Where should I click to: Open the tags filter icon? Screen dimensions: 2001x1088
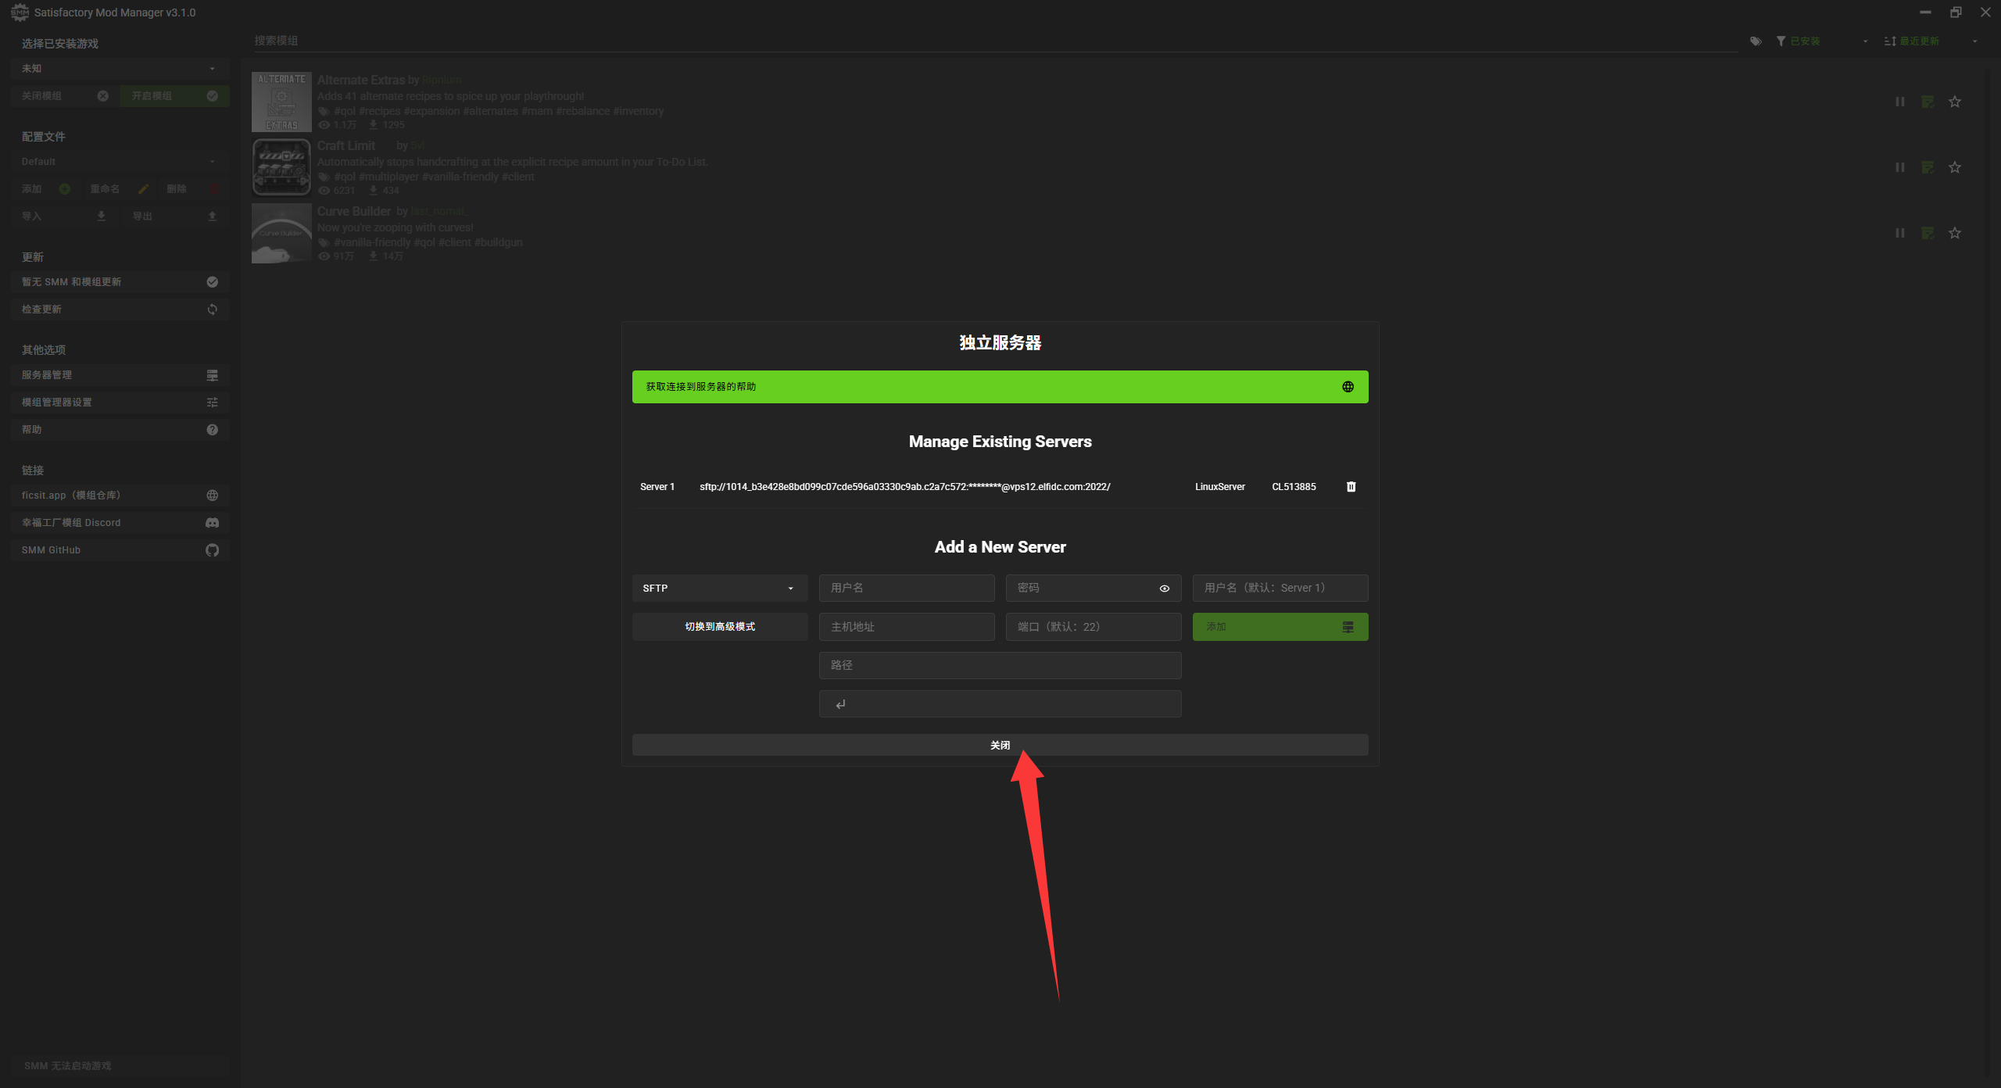(1756, 41)
